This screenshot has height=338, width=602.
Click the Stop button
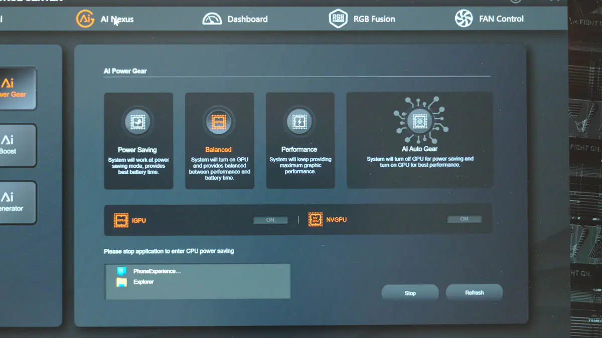pos(410,293)
